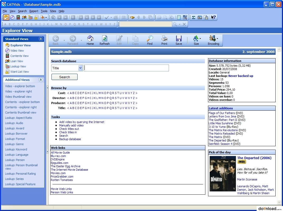Click the details window layout toolbar icon
283x211 pixels.
(185, 17)
